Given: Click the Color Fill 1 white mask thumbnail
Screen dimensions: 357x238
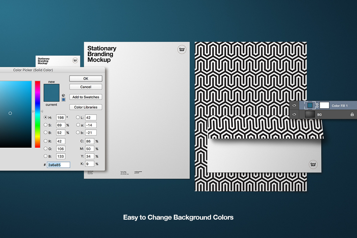Looking at the screenshot, I should click(x=324, y=105).
